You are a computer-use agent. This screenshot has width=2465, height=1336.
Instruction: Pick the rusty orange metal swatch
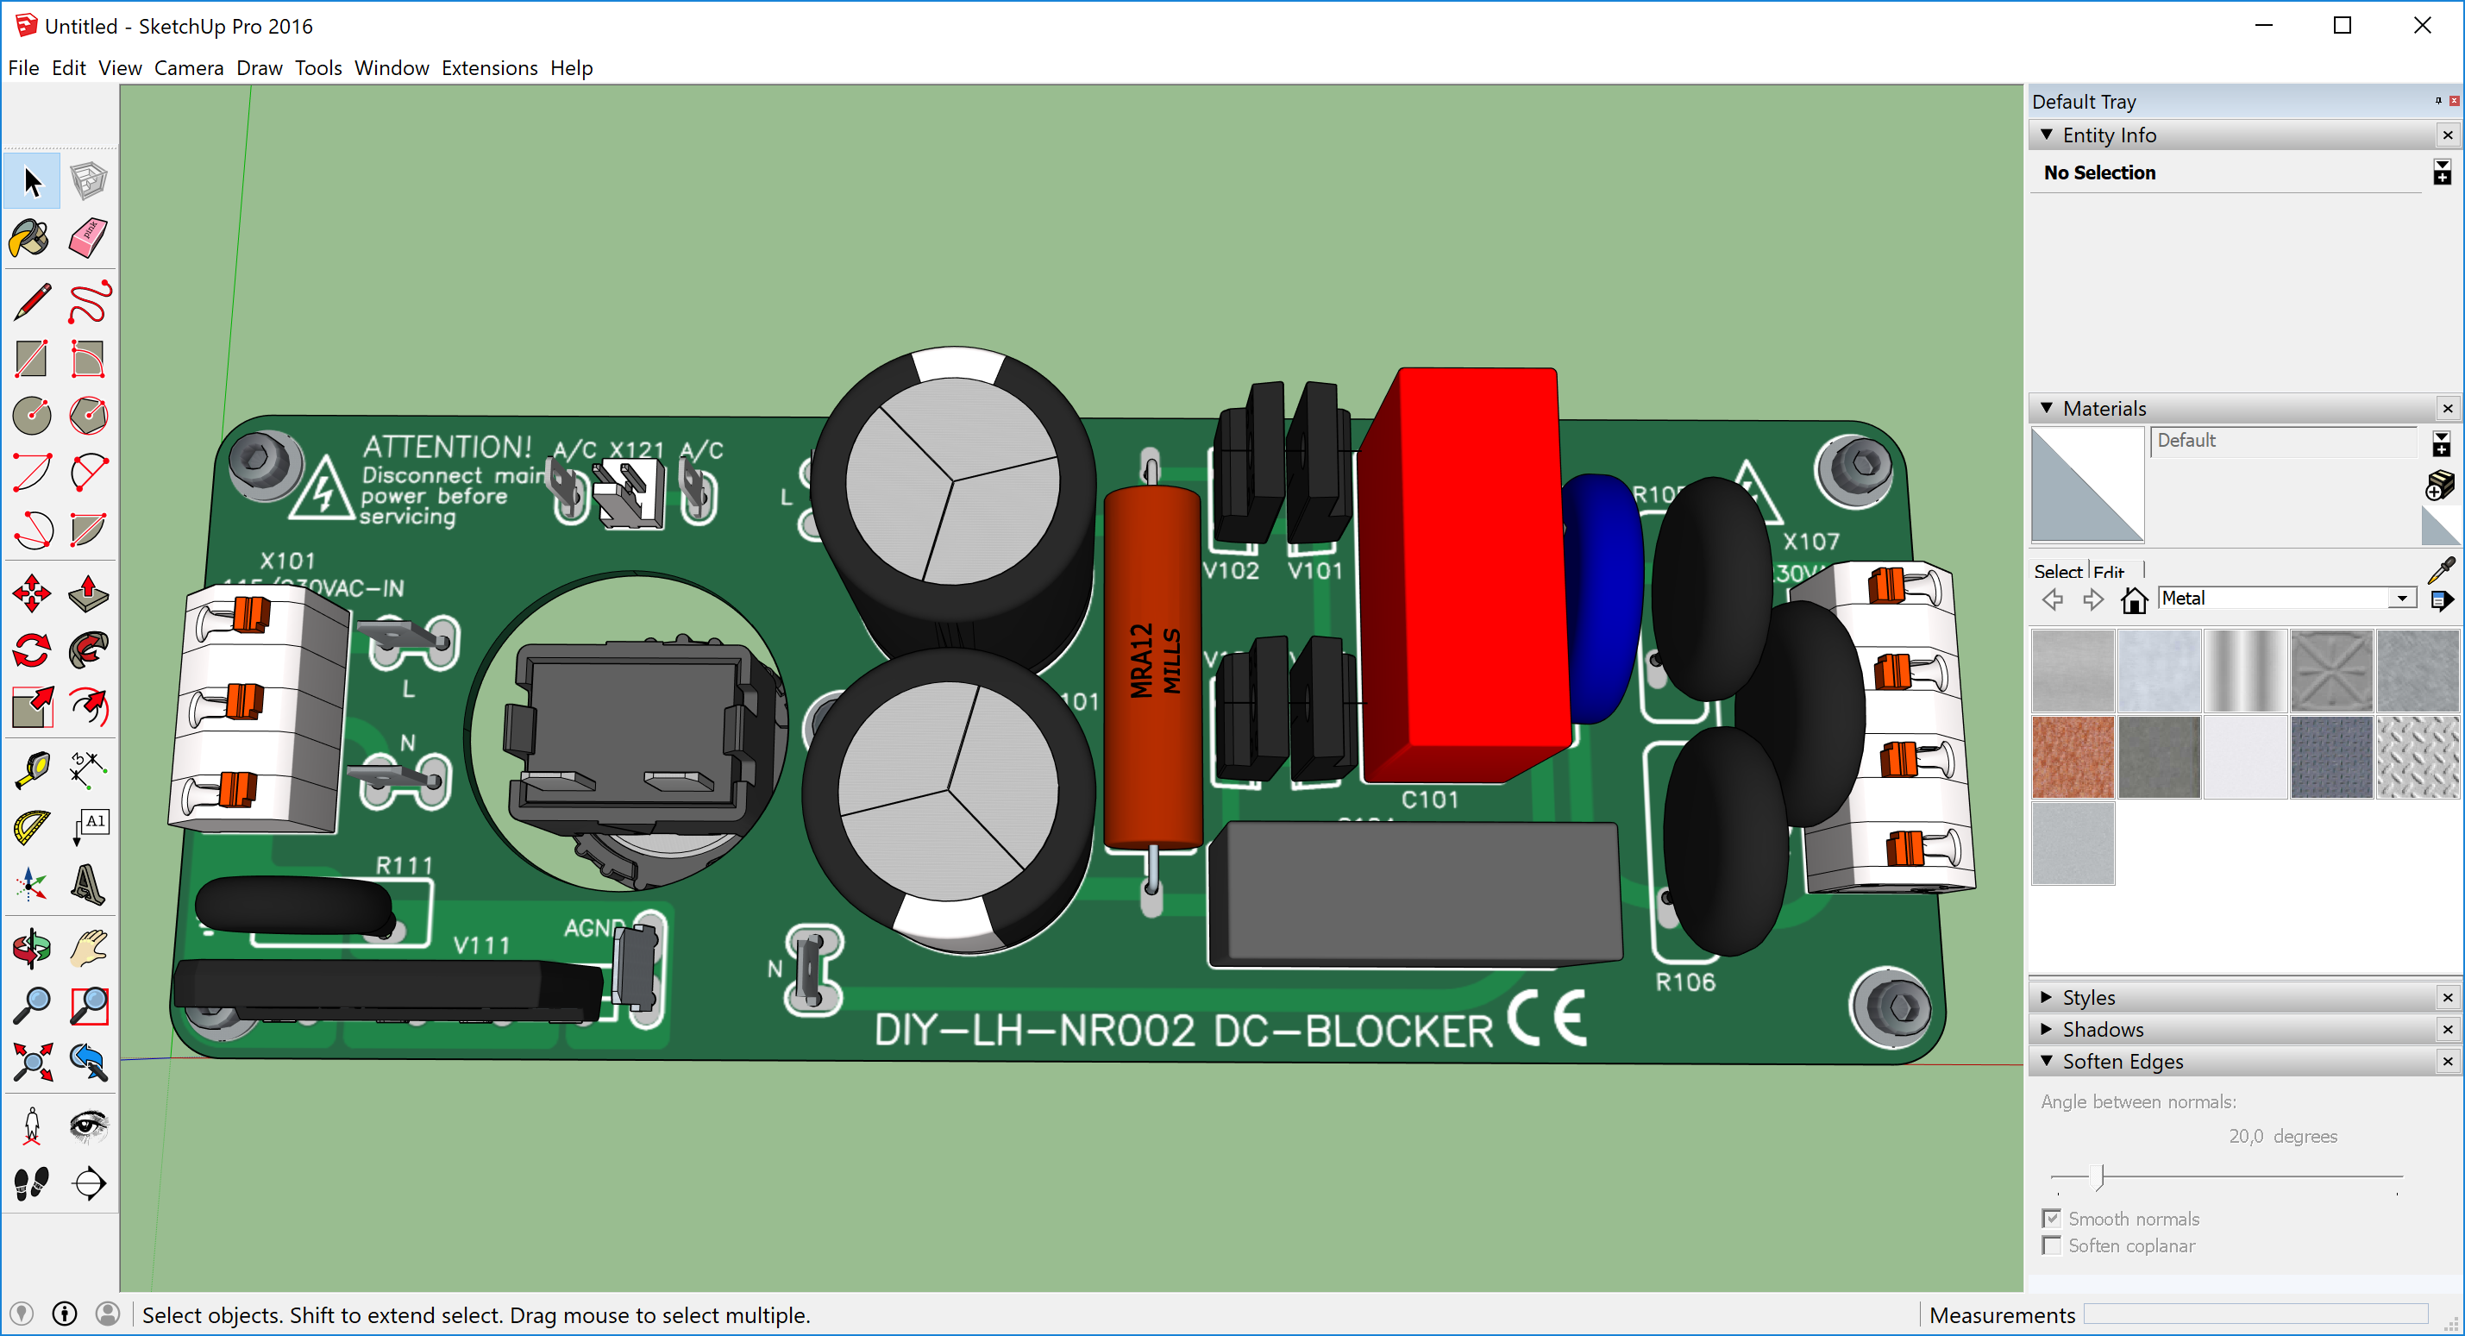(x=2073, y=757)
